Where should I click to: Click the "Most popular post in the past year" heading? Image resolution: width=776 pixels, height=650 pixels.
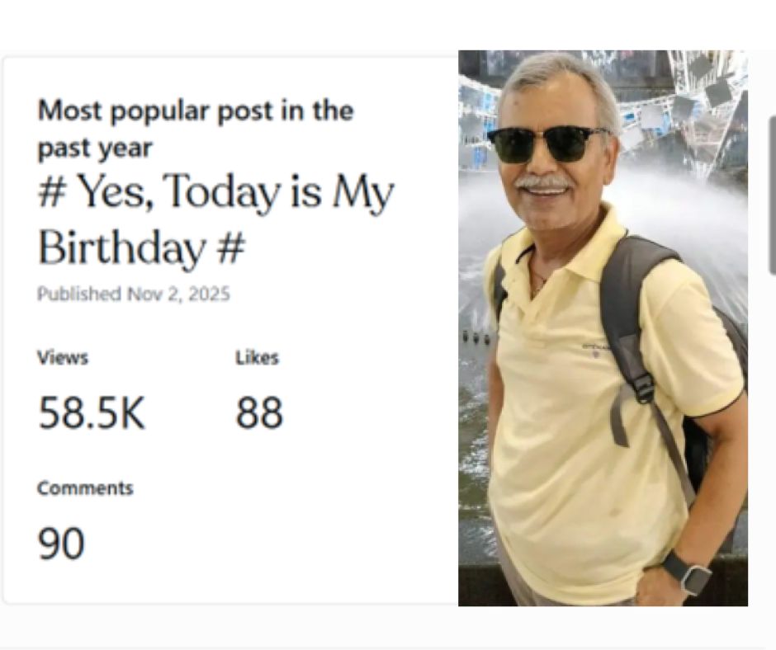click(195, 129)
